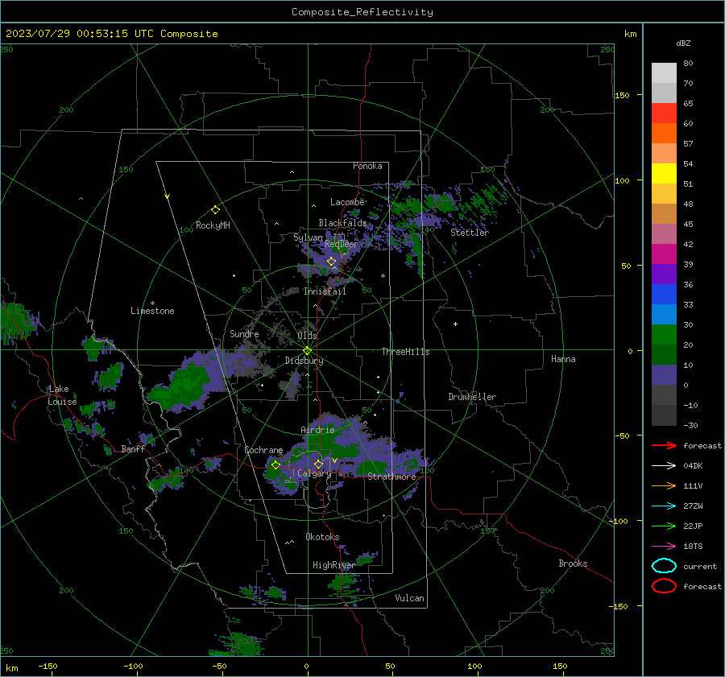Click the yellow radar-center diamond near Olds

307,350
